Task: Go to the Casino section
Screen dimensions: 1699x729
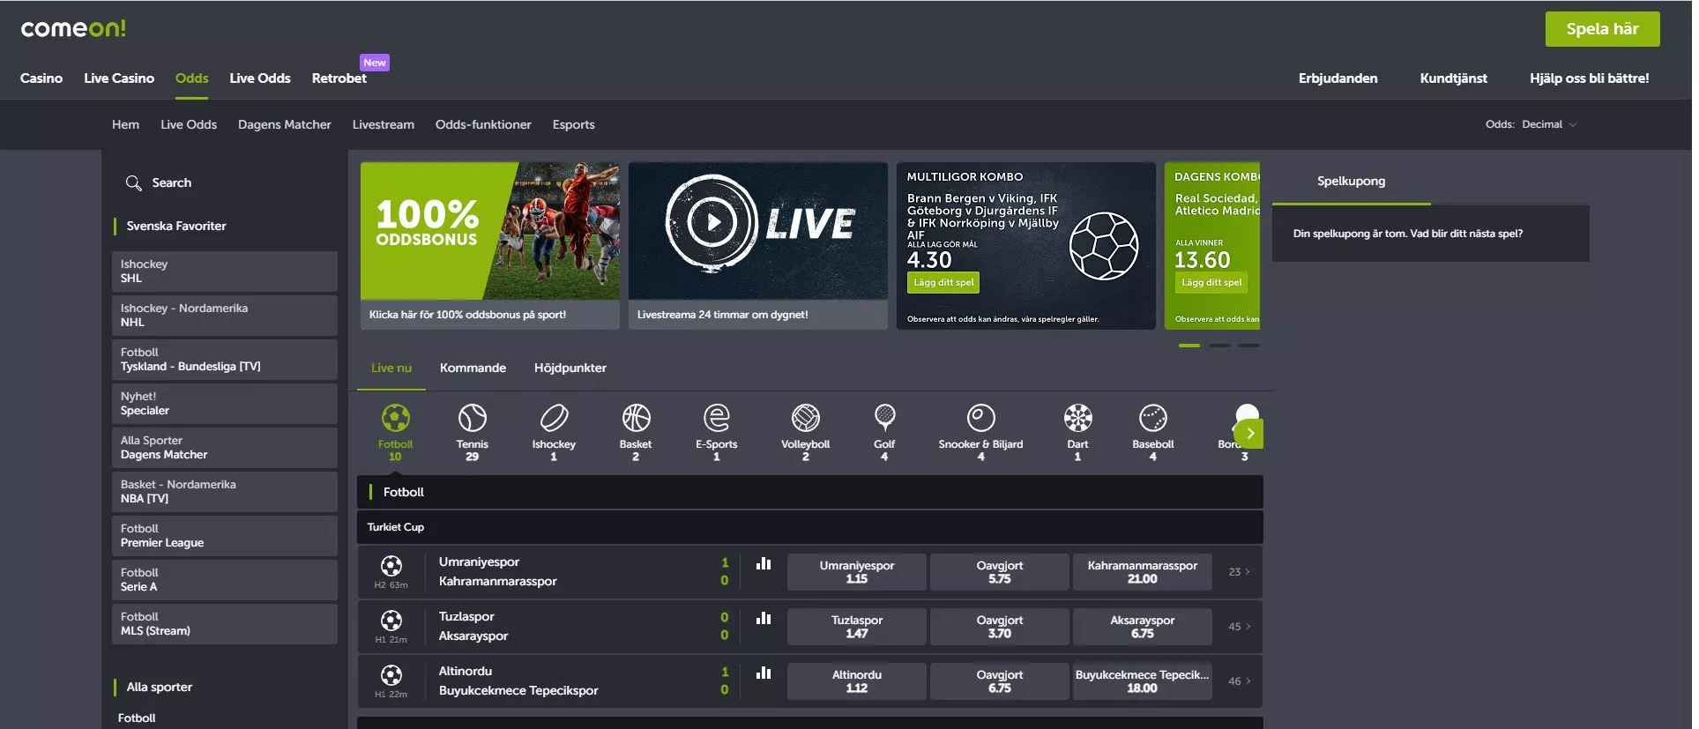Action: click(x=41, y=78)
